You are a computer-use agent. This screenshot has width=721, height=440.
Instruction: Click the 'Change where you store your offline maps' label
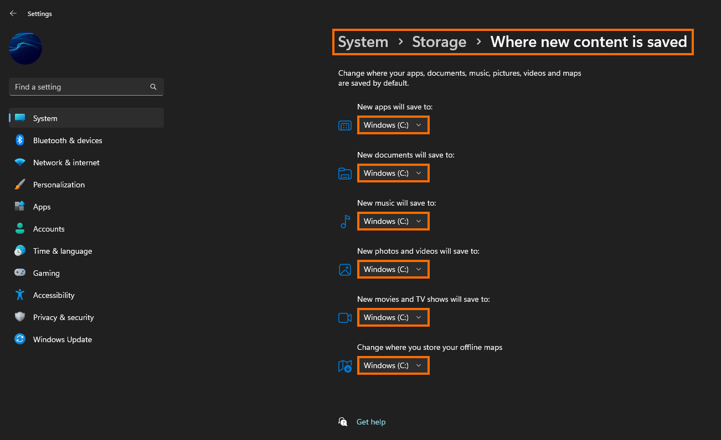tap(430, 347)
